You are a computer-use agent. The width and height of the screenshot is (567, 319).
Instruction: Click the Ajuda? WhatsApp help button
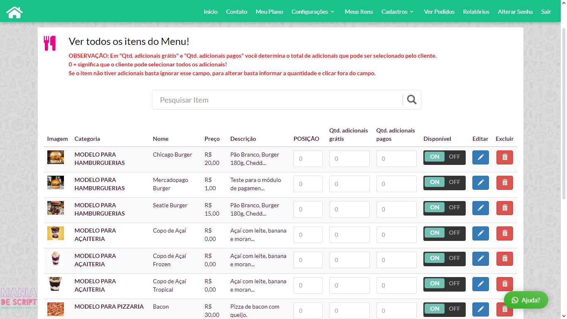[525, 300]
